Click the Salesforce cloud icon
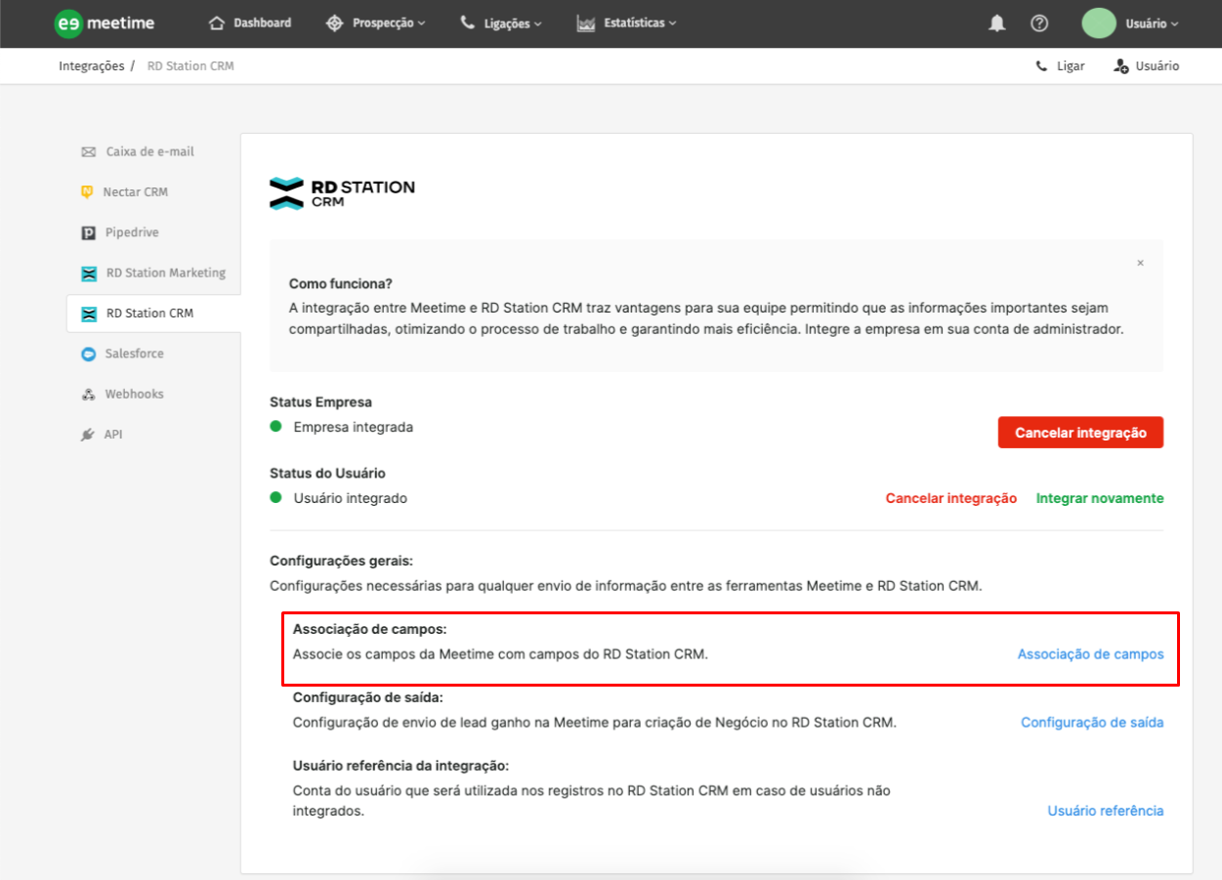Viewport: 1222px width, 880px height. [x=88, y=355]
